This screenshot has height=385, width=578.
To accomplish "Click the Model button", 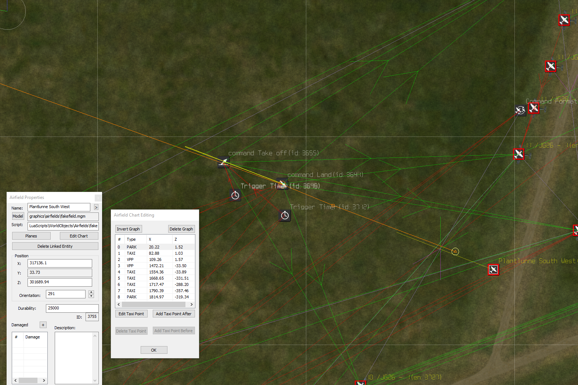I will click(x=18, y=216).
